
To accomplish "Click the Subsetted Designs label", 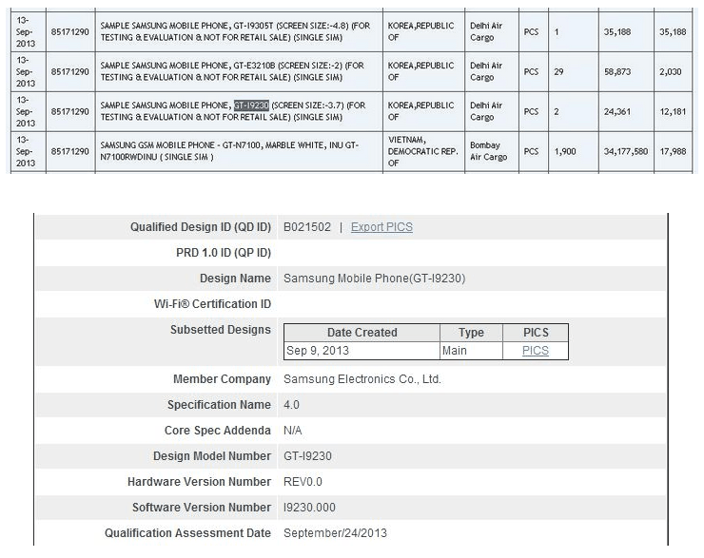I will [221, 330].
